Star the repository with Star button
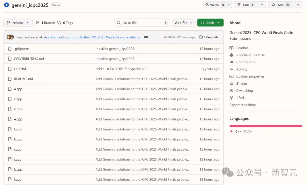The height and width of the screenshot is (185, 307). pyautogui.click(x=281, y=5)
